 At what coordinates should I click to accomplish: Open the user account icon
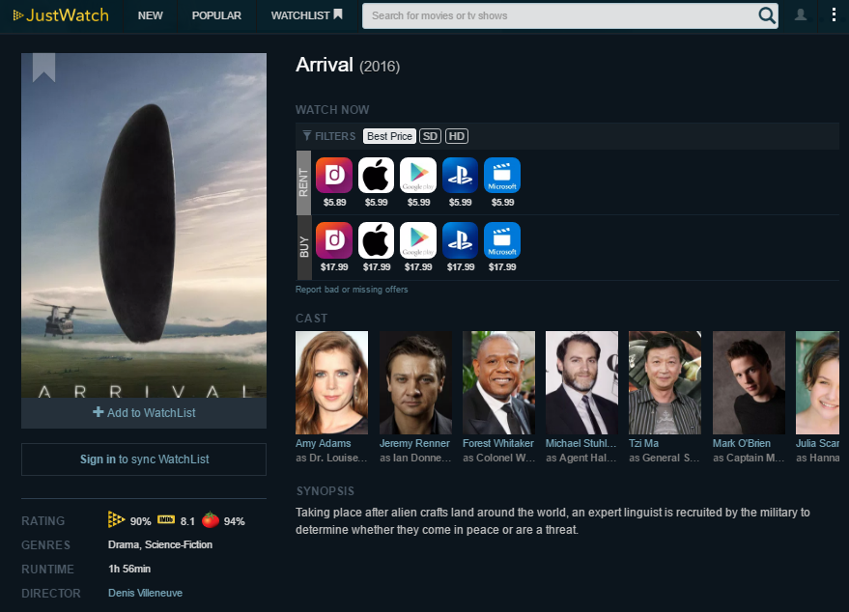[801, 15]
